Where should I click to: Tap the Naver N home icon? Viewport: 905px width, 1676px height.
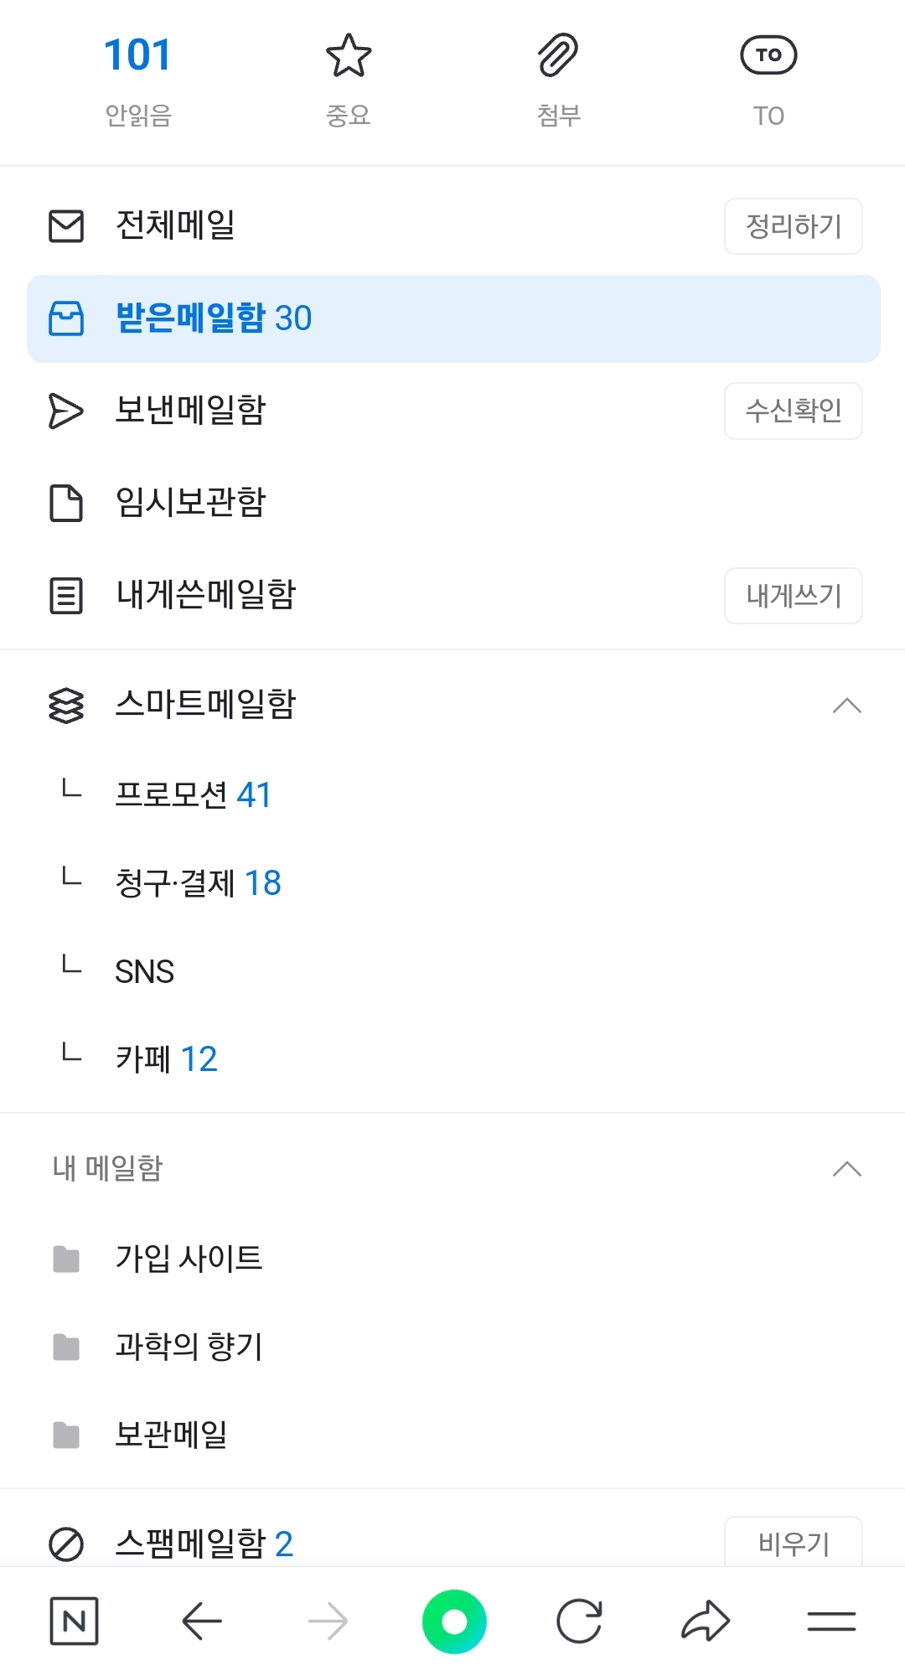click(x=74, y=1622)
